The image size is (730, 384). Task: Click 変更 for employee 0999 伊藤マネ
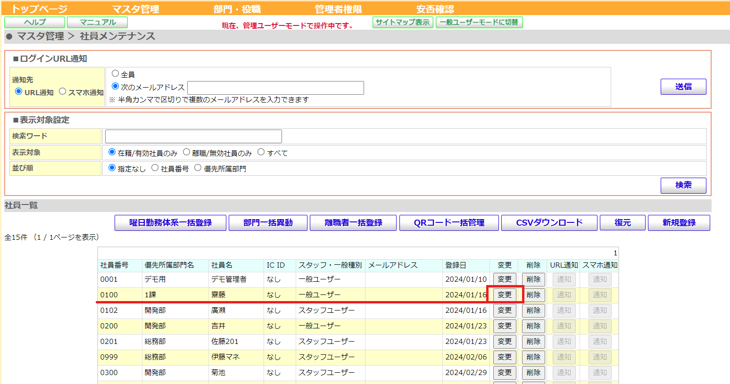coord(505,357)
